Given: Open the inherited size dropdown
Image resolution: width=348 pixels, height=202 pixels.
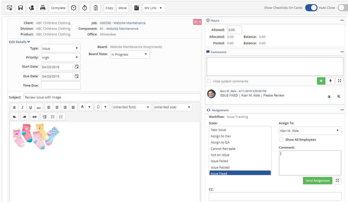Looking at the screenshot, I should tap(173, 107).
